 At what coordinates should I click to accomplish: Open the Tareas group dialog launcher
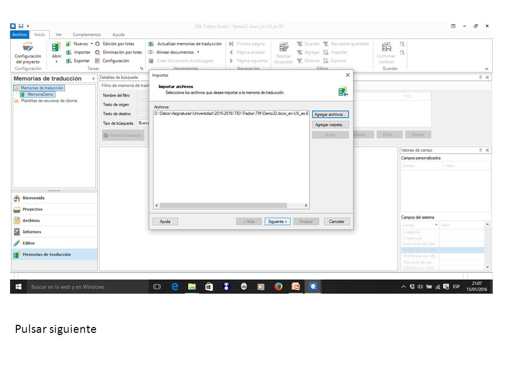click(x=142, y=68)
